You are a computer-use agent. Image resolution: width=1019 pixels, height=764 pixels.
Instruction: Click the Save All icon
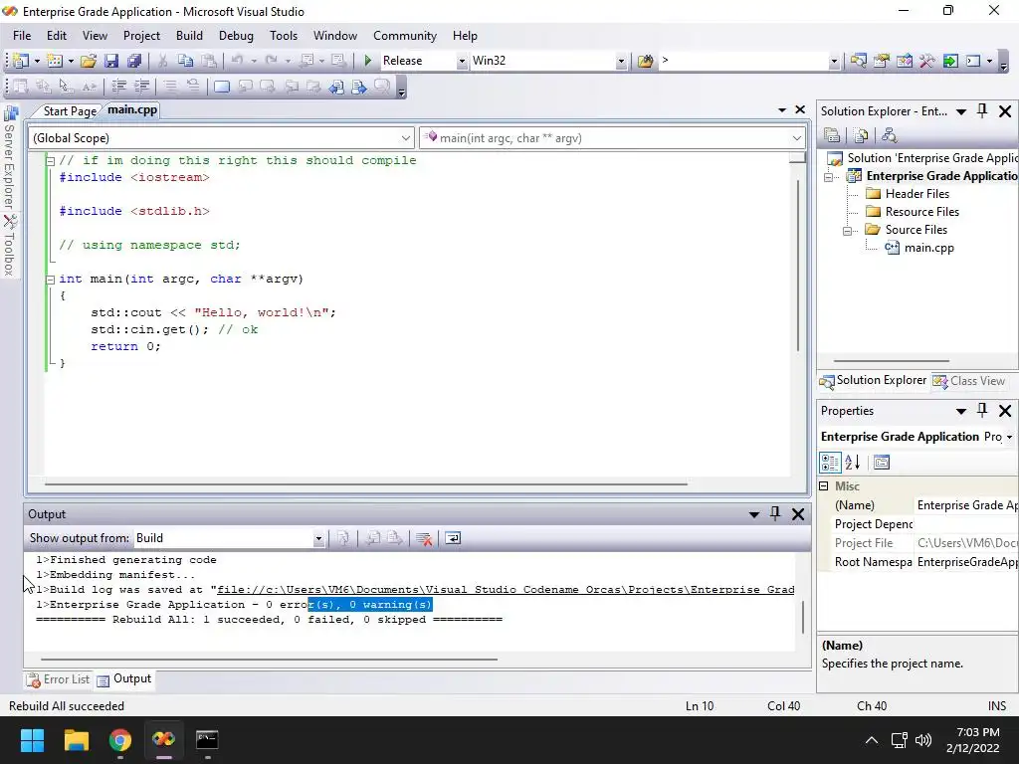134,61
